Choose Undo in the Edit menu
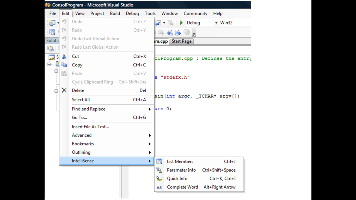 pos(107,22)
